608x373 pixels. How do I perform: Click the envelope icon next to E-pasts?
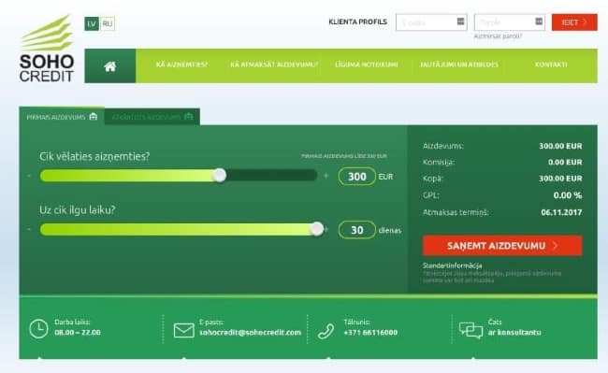tap(183, 330)
